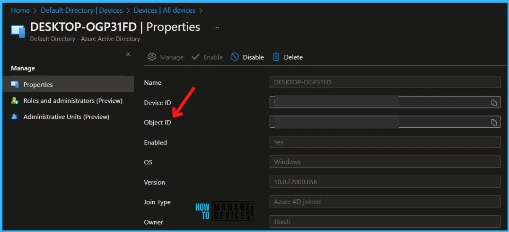Image resolution: width=509 pixels, height=232 pixels.
Task: Open Devices | All devices breadcrumb
Action: [x=165, y=10]
